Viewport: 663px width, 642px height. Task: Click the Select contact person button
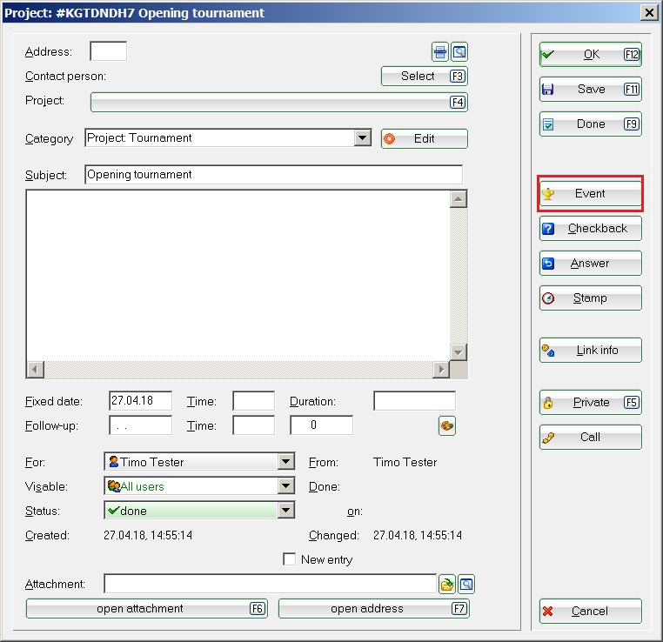pyautogui.click(x=425, y=76)
